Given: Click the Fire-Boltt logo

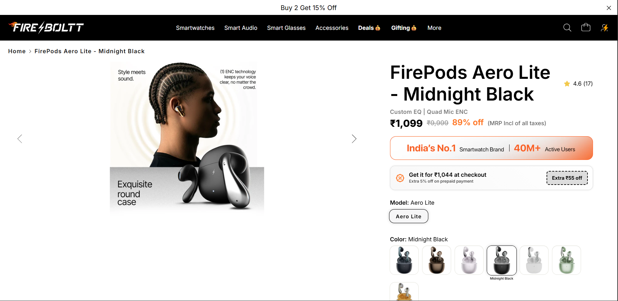Looking at the screenshot, I should [x=46, y=27].
